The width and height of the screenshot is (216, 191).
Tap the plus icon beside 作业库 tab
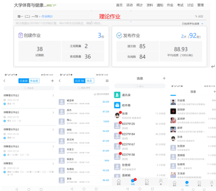[x=52, y=81]
